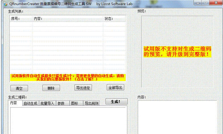Click the 导出选定 export selected button
223x134 pixels.
[x=83, y=88]
